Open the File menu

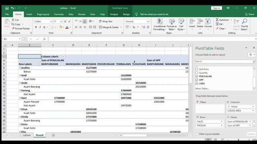[x=7, y=14]
